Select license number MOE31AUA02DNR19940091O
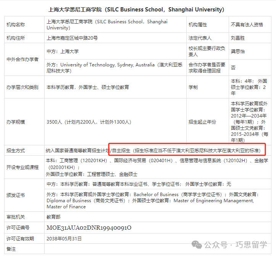The width and height of the screenshot is (276, 256). coord(89,228)
